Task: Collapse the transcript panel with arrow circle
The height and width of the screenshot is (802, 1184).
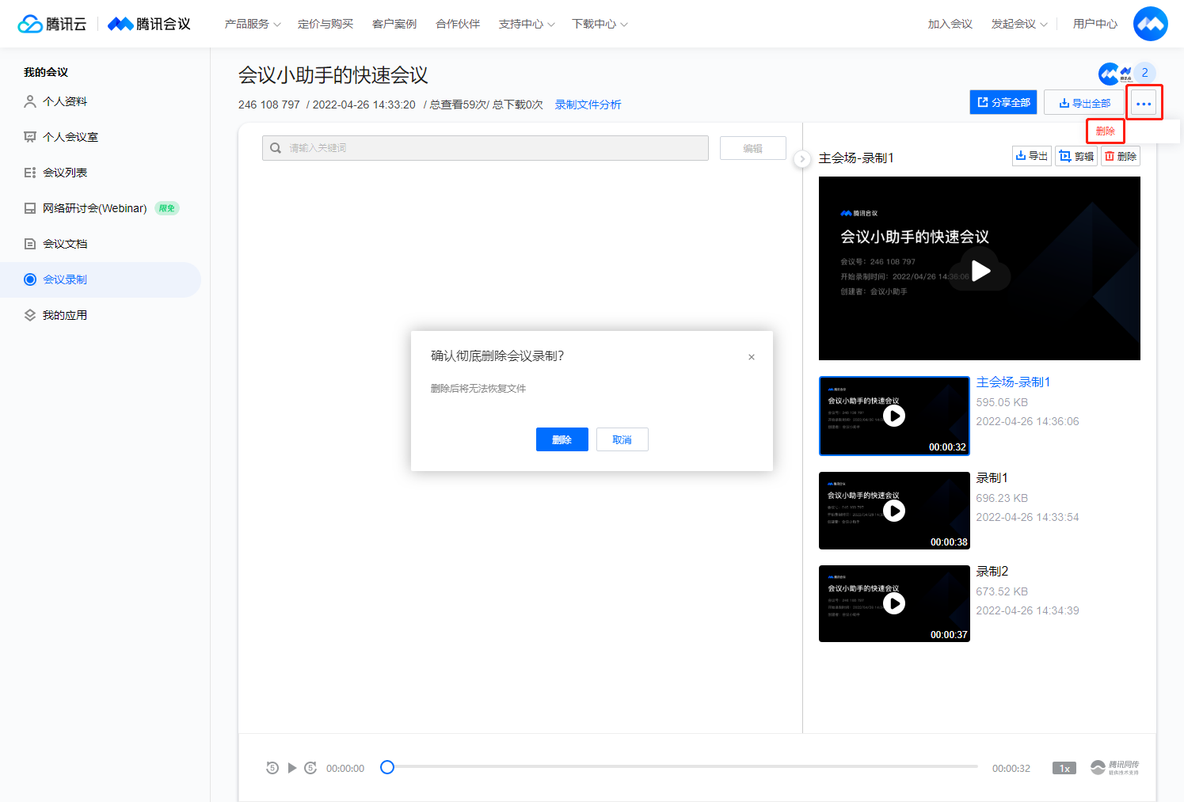Action: point(802,159)
